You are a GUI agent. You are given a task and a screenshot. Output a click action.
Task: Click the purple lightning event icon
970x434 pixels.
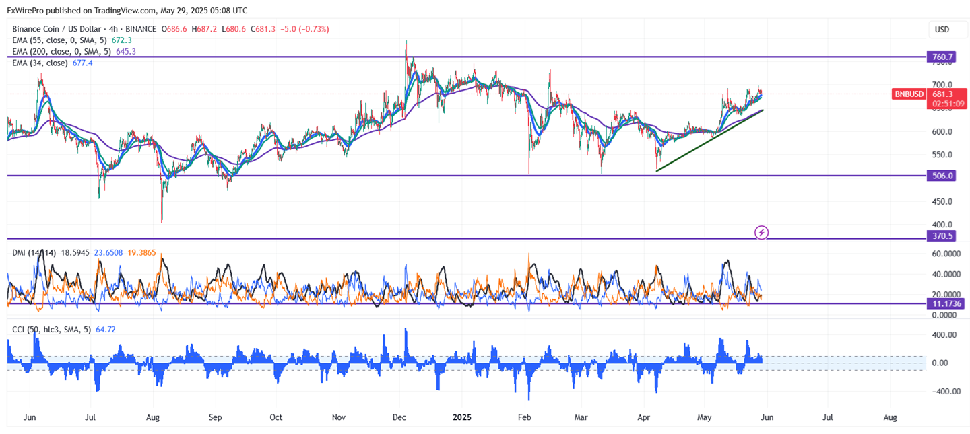point(761,233)
